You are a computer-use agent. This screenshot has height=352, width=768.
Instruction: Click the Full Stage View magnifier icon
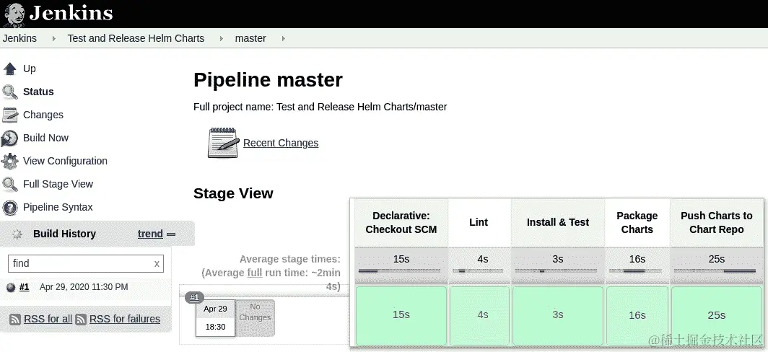pyautogui.click(x=10, y=184)
